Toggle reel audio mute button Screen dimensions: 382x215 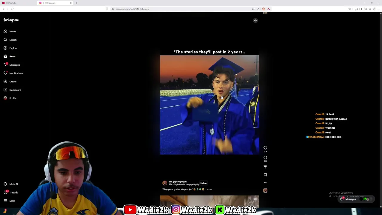[x=255, y=20]
